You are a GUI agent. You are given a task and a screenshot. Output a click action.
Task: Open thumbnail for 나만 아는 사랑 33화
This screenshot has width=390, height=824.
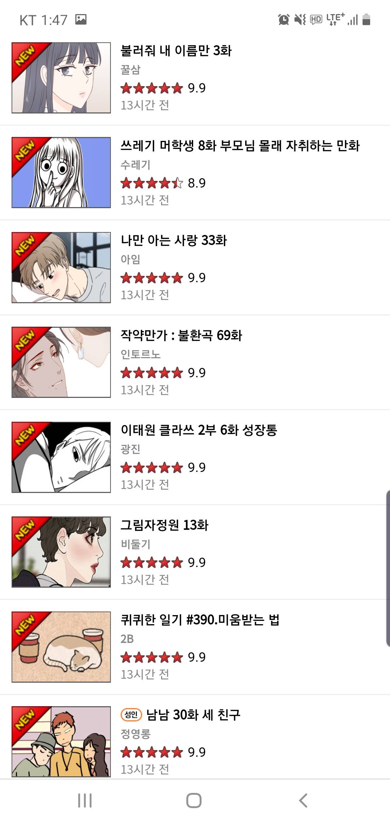tap(61, 267)
